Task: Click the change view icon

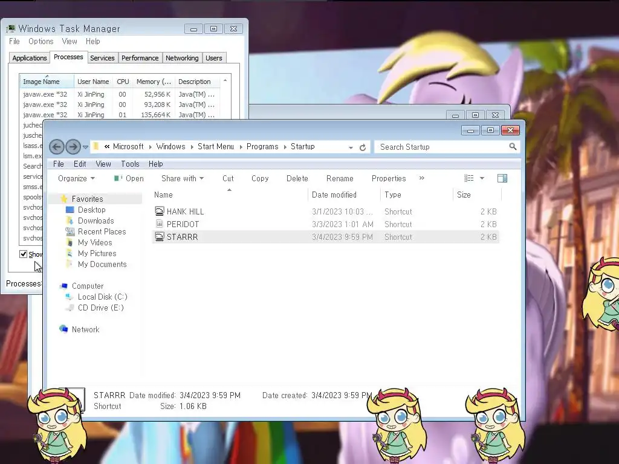Action: pos(468,178)
